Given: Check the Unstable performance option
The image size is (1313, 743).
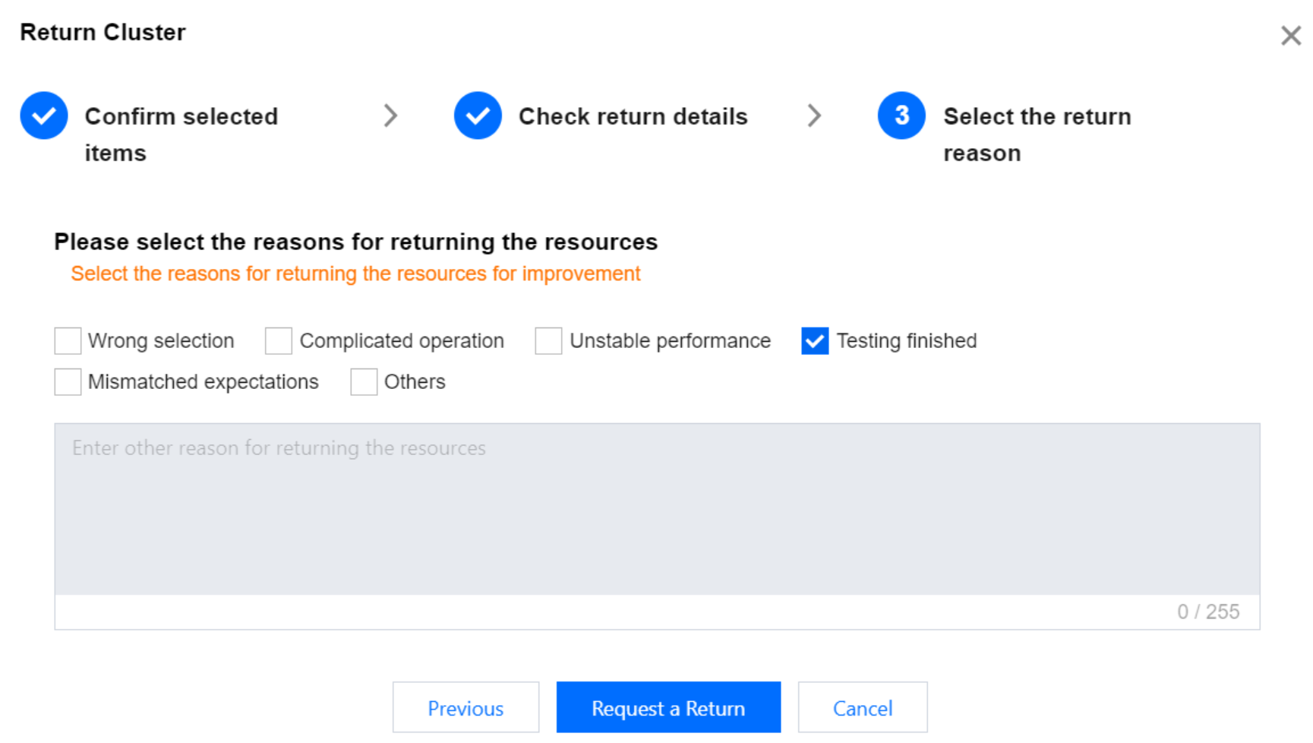Looking at the screenshot, I should 548,341.
